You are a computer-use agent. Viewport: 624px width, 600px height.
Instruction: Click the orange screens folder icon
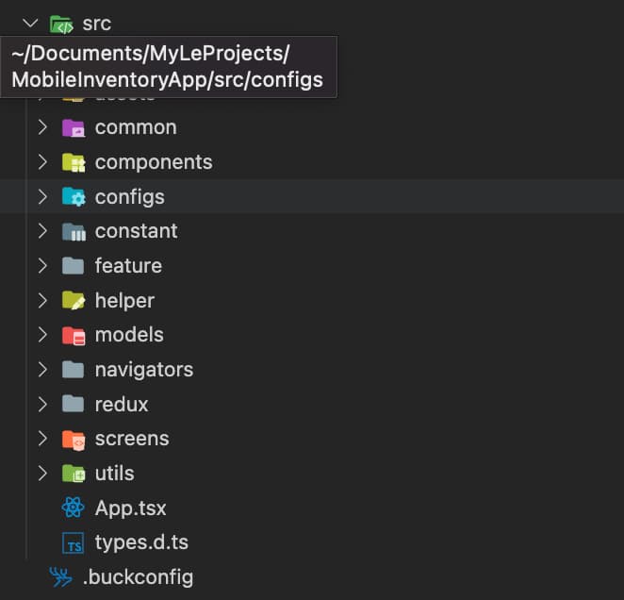(73, 439)
